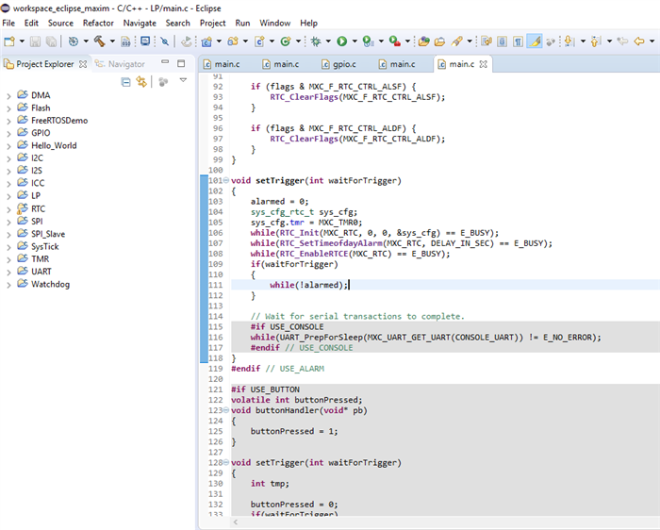The width and height of the screenshot is (660, 530).
Task: Toggle Mark Occurrences highlighter
Action: click(x=535, y=41)
